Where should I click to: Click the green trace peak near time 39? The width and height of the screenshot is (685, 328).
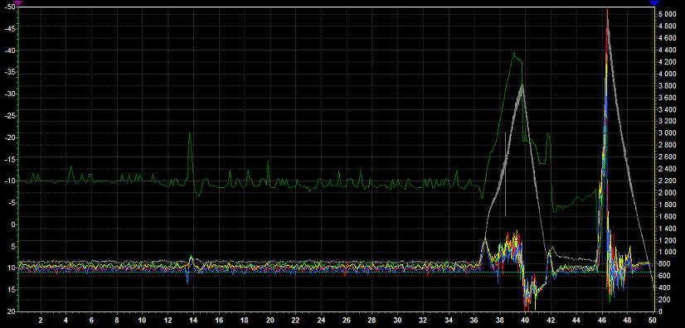(514, 53)
